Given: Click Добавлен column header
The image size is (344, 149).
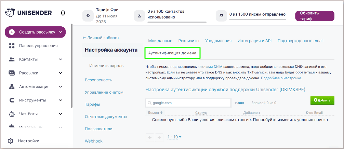Looking at the screenshot, I should [252, 113].
